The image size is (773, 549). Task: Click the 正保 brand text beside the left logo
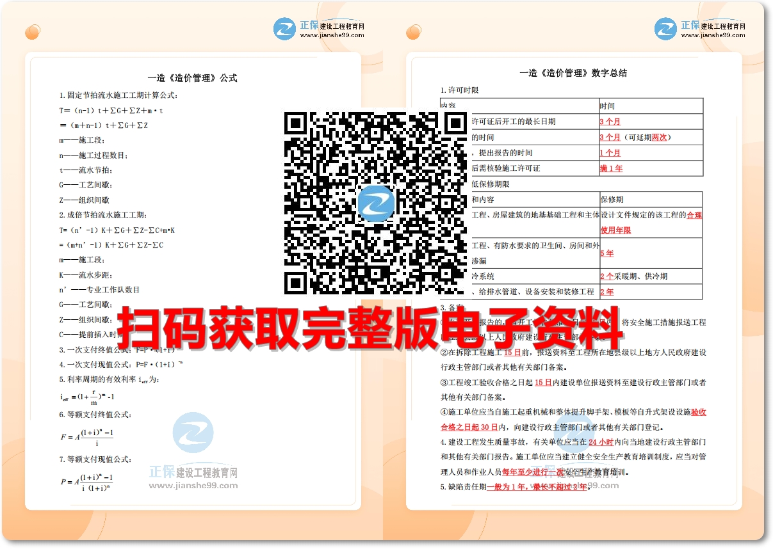click(x=307, y=25)
